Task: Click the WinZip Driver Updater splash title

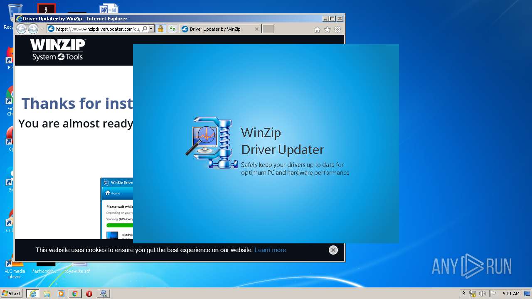Action: point(282,141)
